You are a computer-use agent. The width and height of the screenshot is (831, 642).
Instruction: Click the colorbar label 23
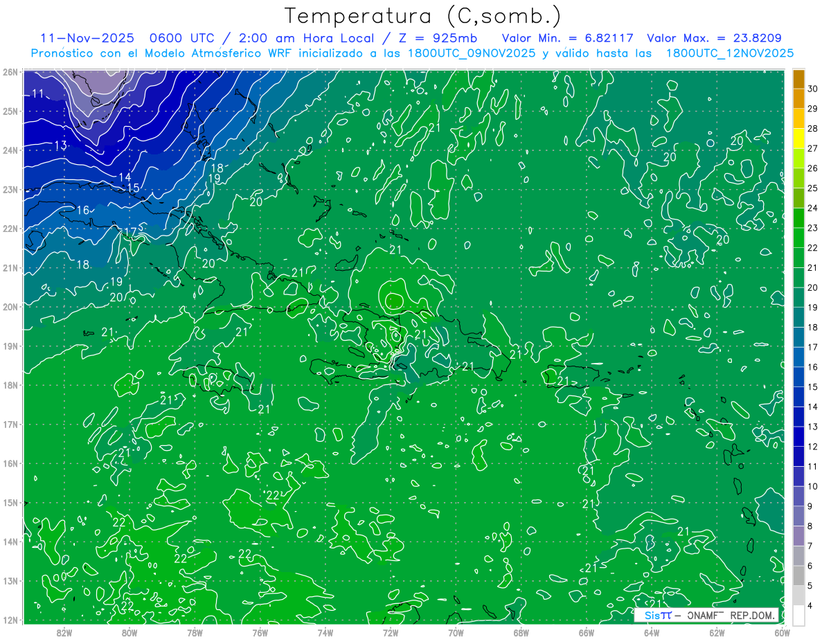pos(813,228)
